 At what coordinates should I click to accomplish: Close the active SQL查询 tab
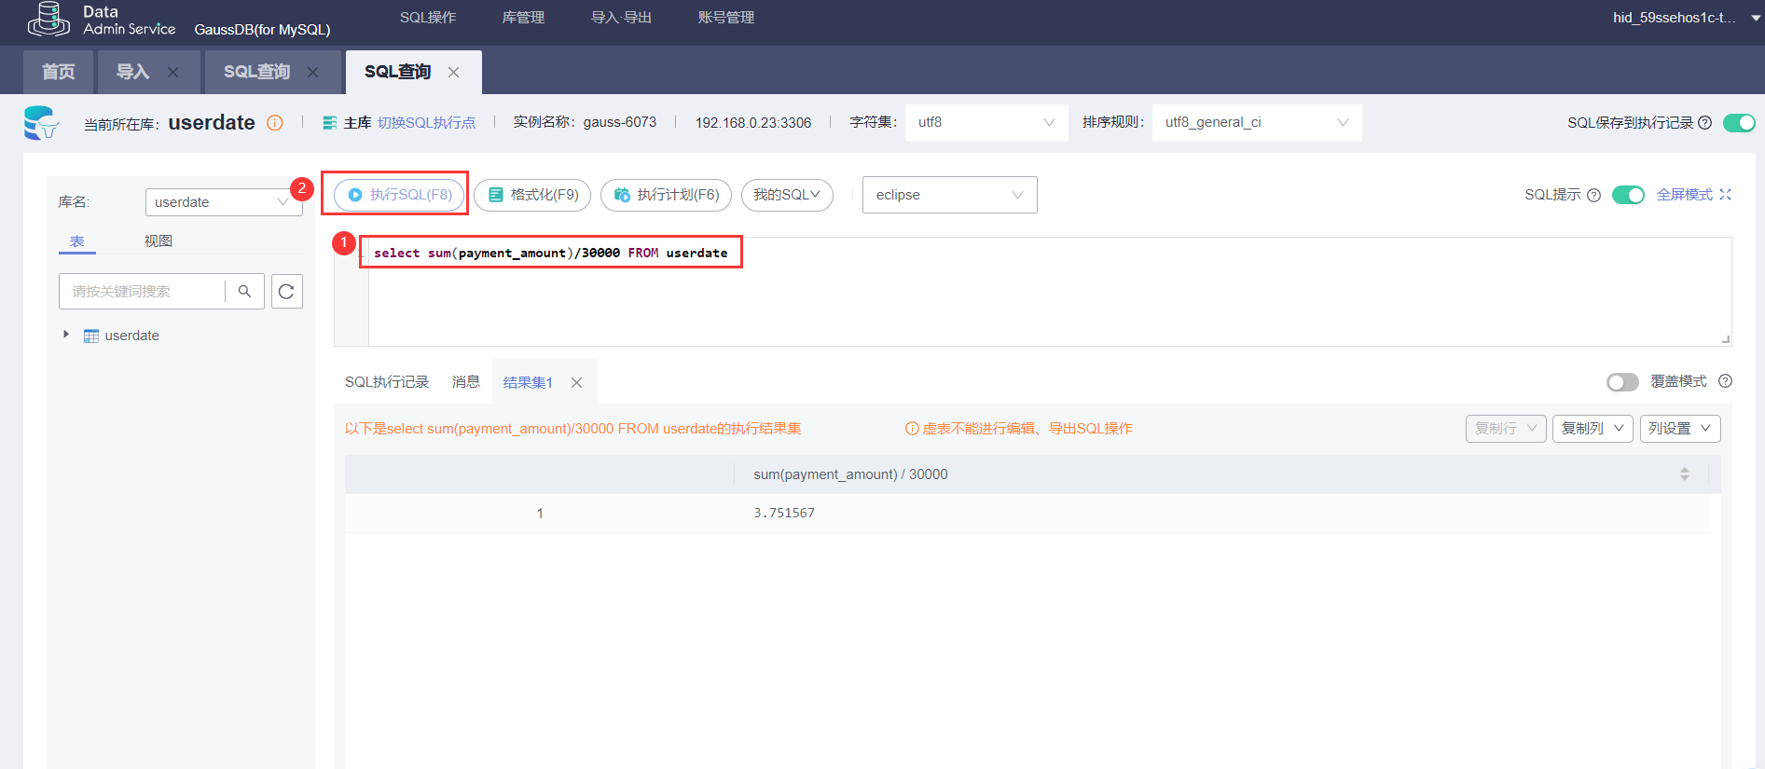tap(453, 72)
